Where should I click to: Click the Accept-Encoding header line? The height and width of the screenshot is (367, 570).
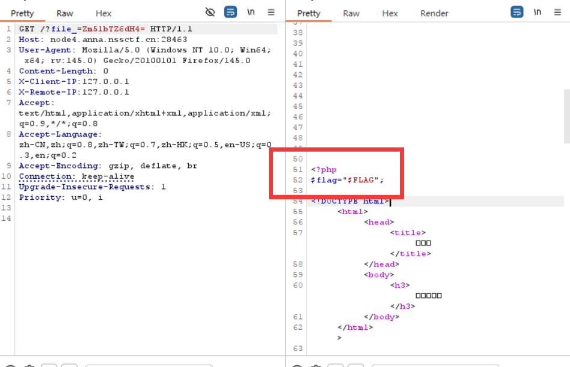click(108, 166)
